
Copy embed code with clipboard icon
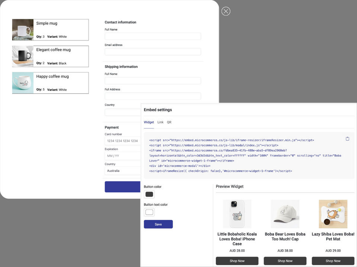point(347,139)
